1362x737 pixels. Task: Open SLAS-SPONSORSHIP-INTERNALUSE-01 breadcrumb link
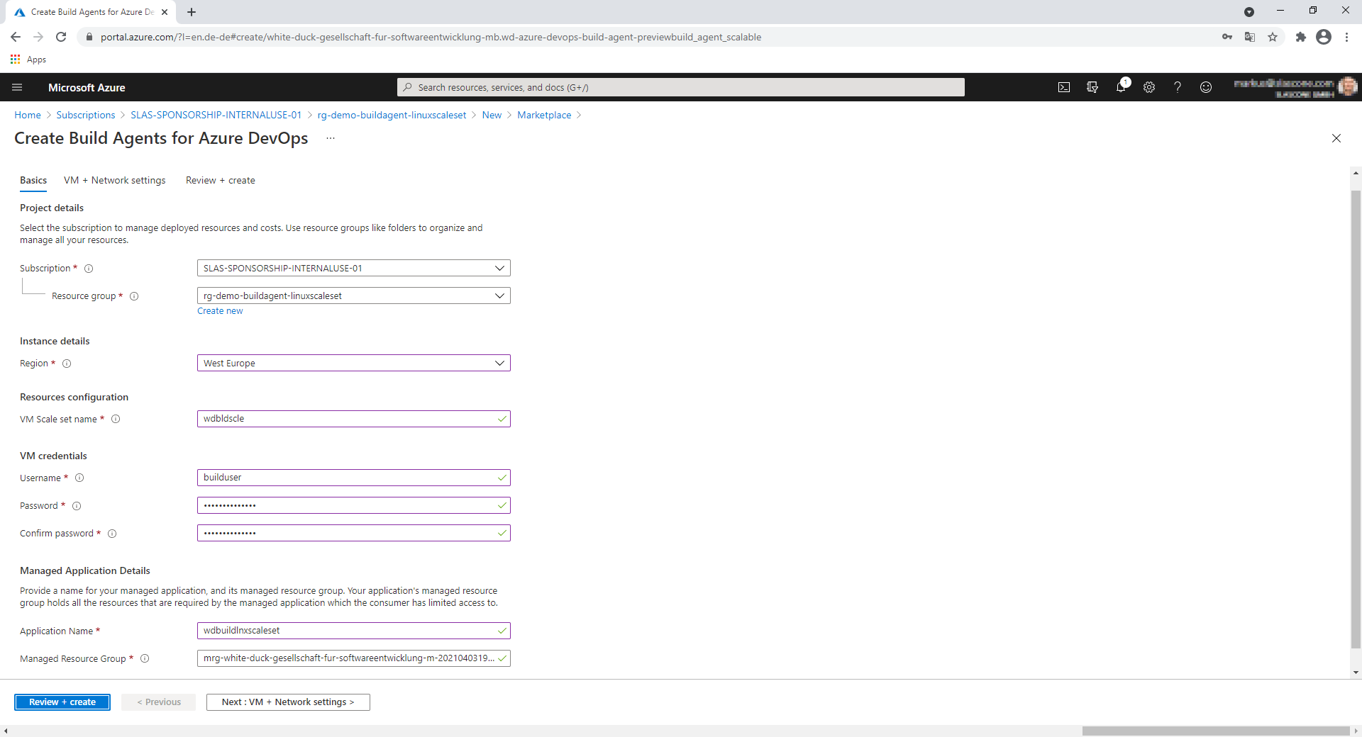(216, 115)
